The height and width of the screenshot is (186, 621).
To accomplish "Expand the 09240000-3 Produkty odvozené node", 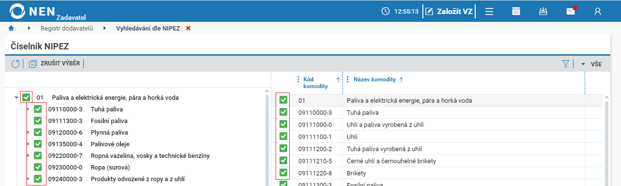I will click(28, 179).
